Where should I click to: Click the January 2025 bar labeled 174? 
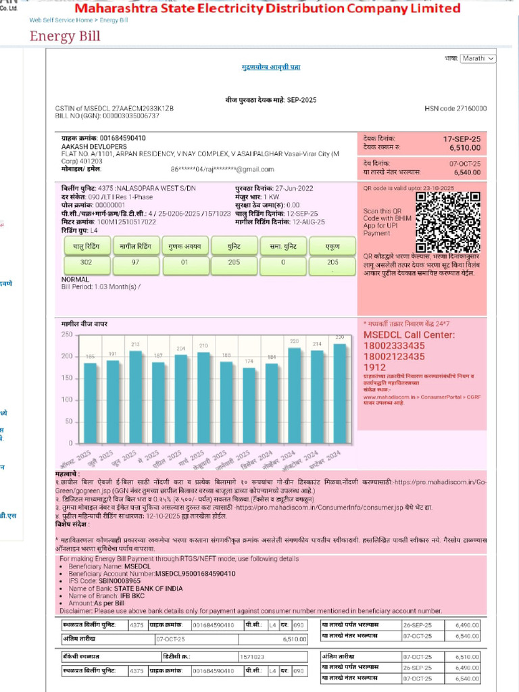(249, 405)
